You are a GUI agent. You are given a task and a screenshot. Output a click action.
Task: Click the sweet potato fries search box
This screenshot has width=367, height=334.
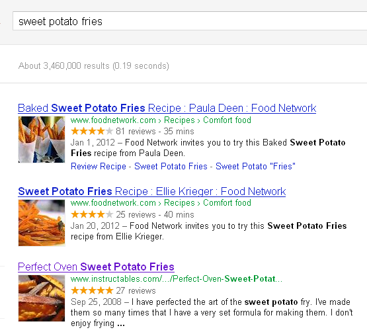(190, 21)
